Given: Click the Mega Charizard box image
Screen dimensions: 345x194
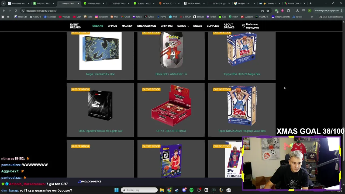Looking at the screenshot, I should (x=100, y=51).
